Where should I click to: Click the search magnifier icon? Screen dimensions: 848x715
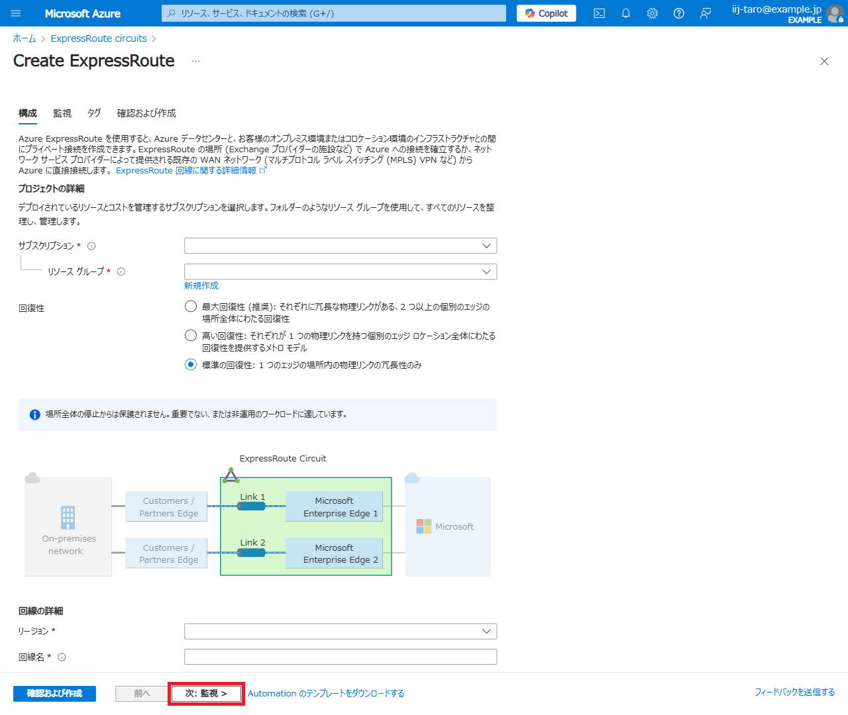coord(172,13)
